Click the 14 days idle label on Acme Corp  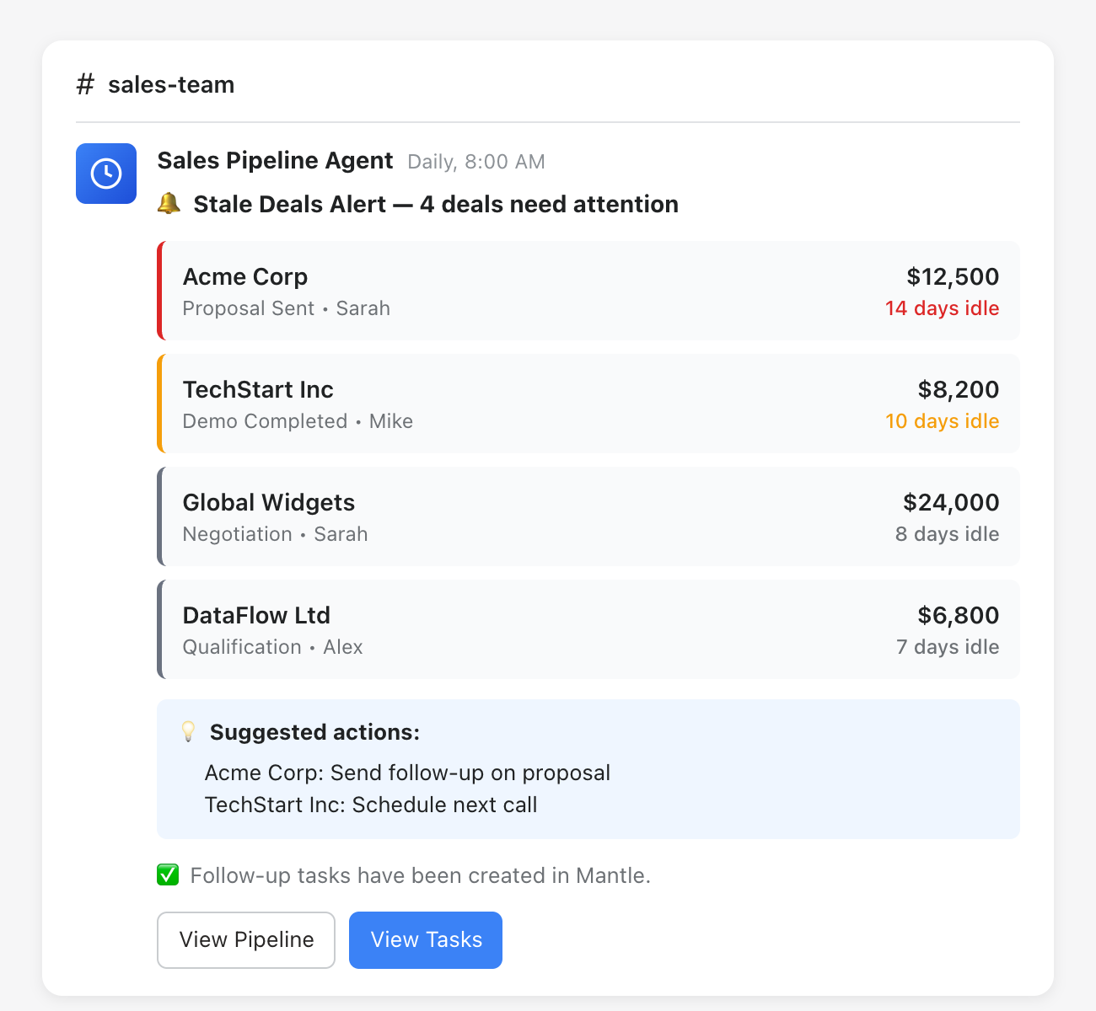942,308
